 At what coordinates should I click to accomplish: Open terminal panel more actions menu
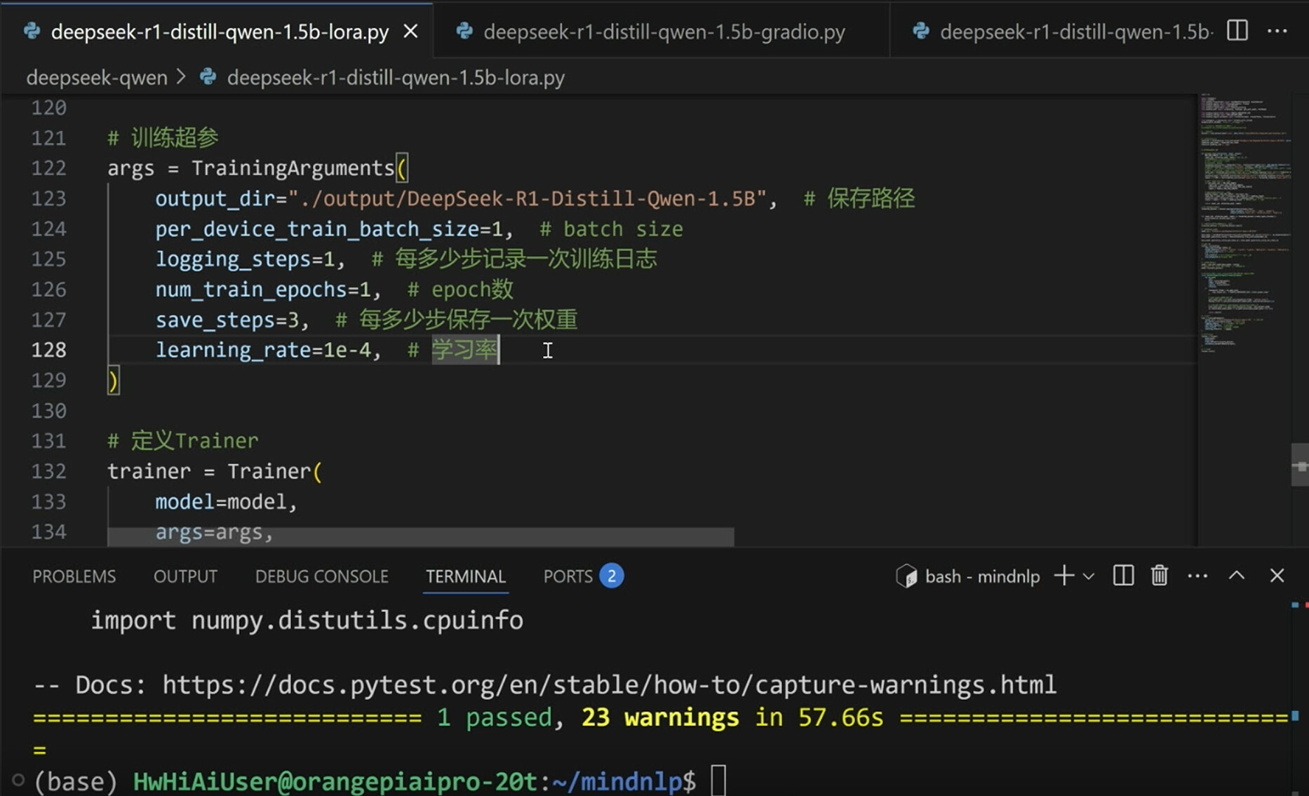tap(1197, 576)
